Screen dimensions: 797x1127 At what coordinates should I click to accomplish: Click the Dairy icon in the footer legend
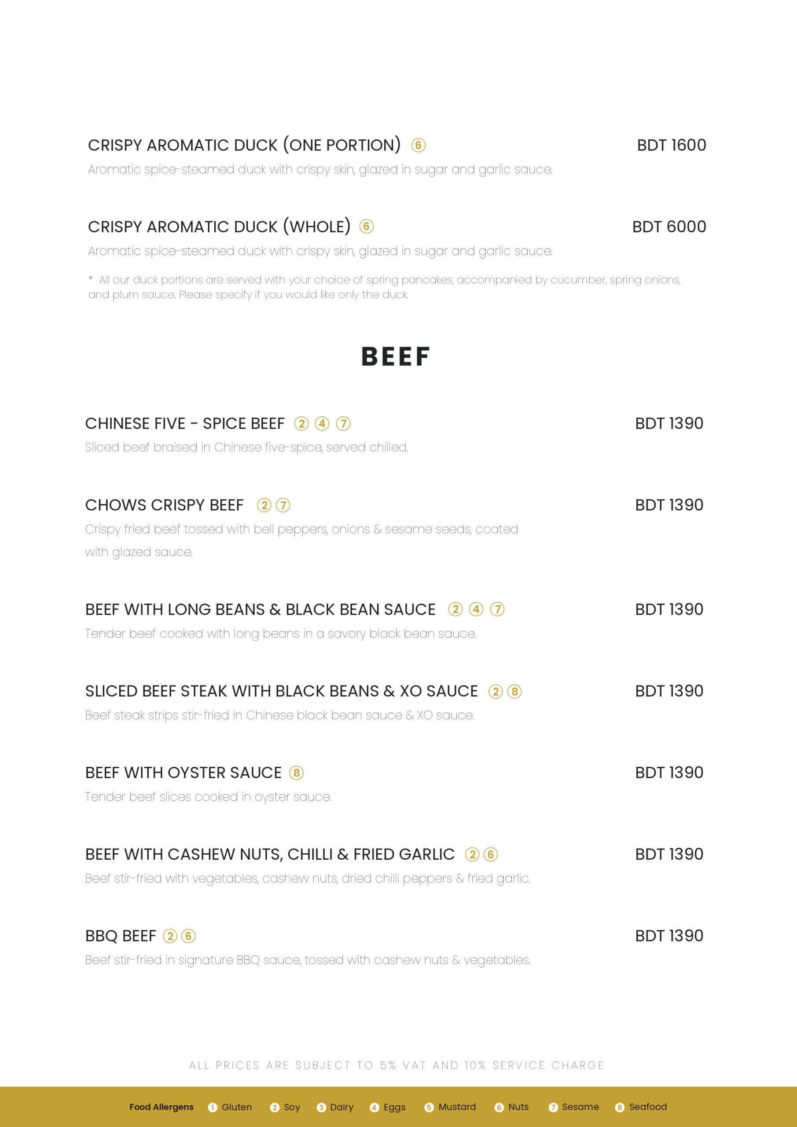tap(321, 1107)
